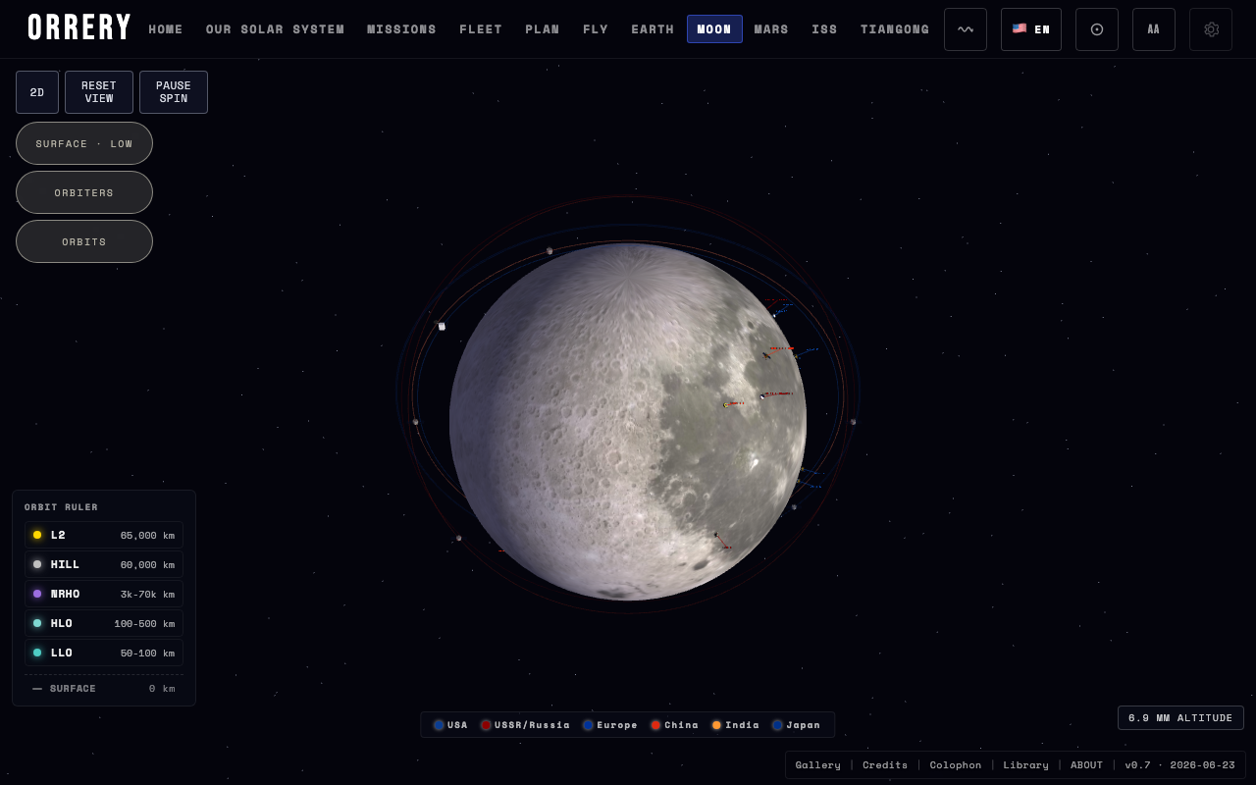
Task: Toggle the Surface Low layer
Action: click(x=84, y=143)
